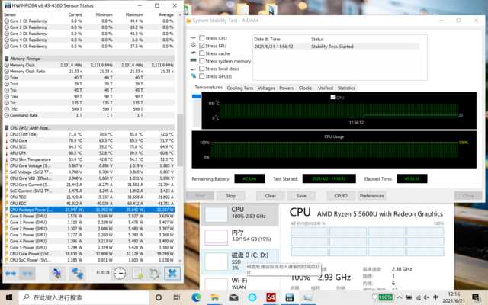Select 内存 memory in Task Manager sidebar

pyautogui.click(x=240, y=236)
